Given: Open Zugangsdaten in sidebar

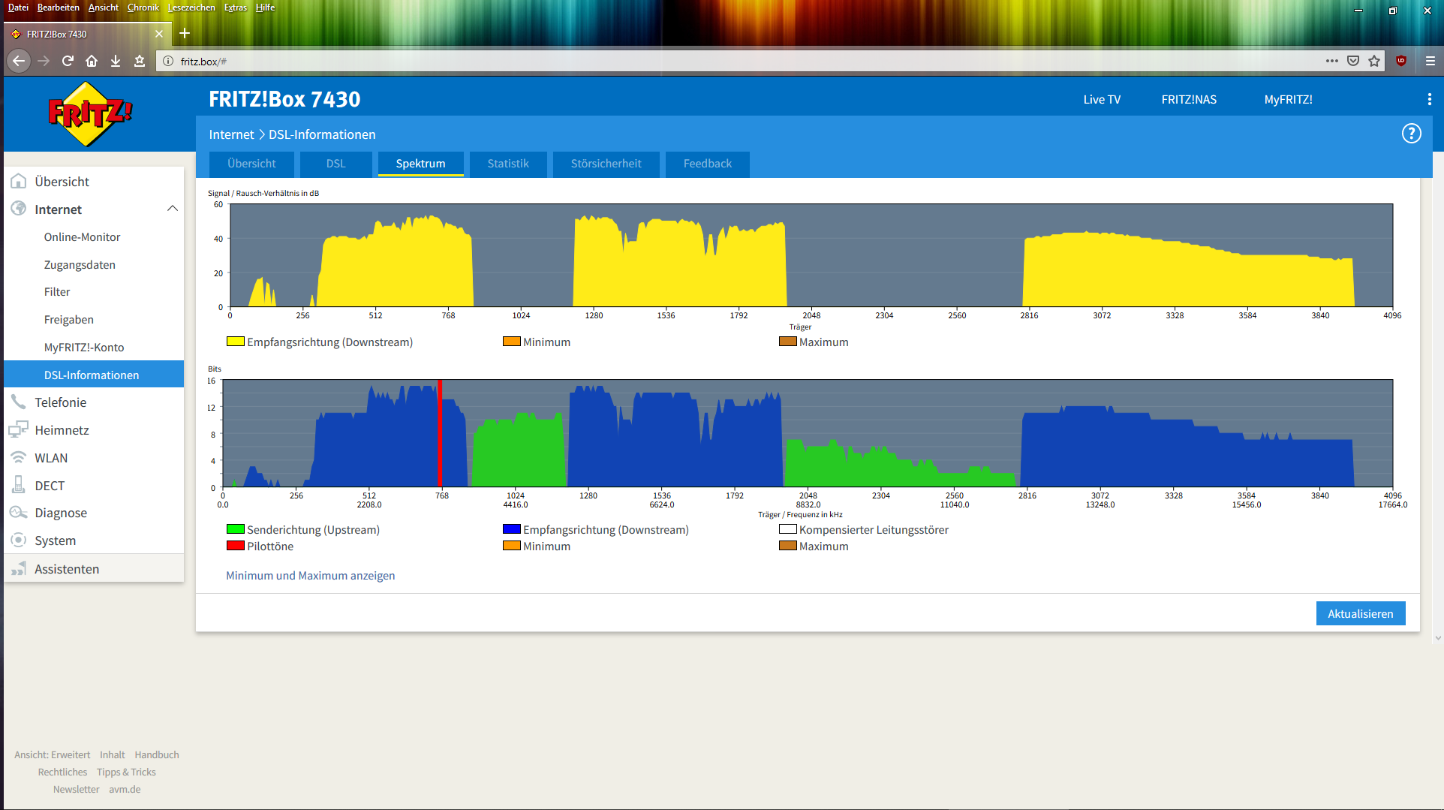Looking at the screenshot, I should (x=80, y=265).
